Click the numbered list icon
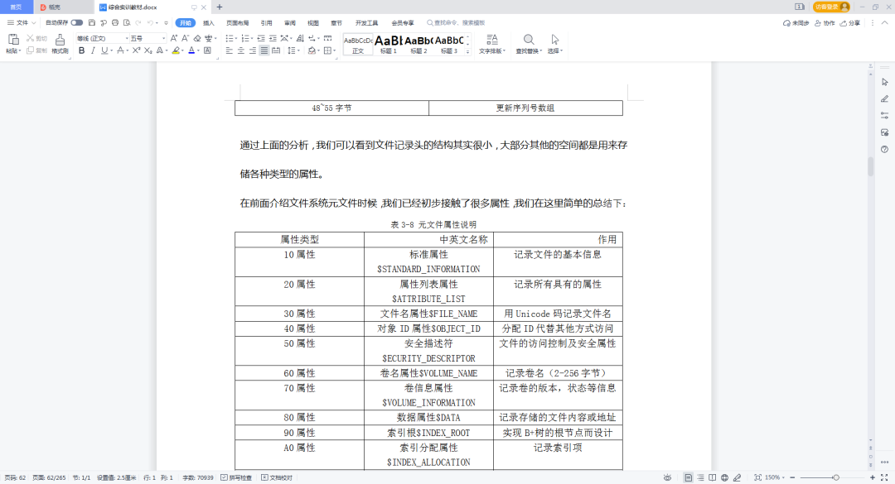Viewport: 895px width, 484px height. tap(244, 38)
